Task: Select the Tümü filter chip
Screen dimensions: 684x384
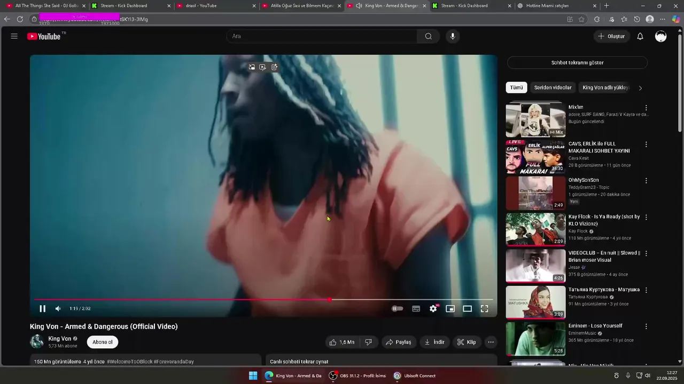Action: click(516, 87)
